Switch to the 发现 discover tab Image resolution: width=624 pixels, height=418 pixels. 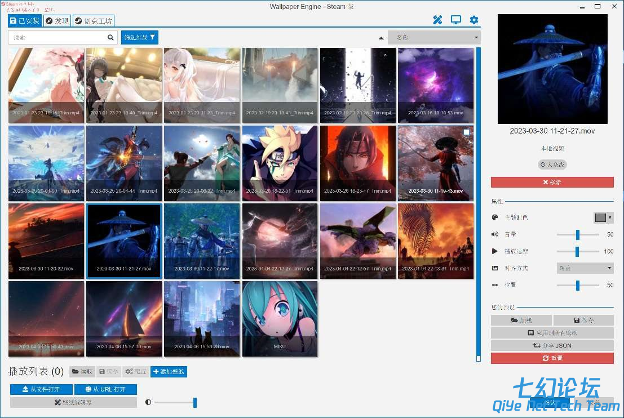click(x=57, y=21)
